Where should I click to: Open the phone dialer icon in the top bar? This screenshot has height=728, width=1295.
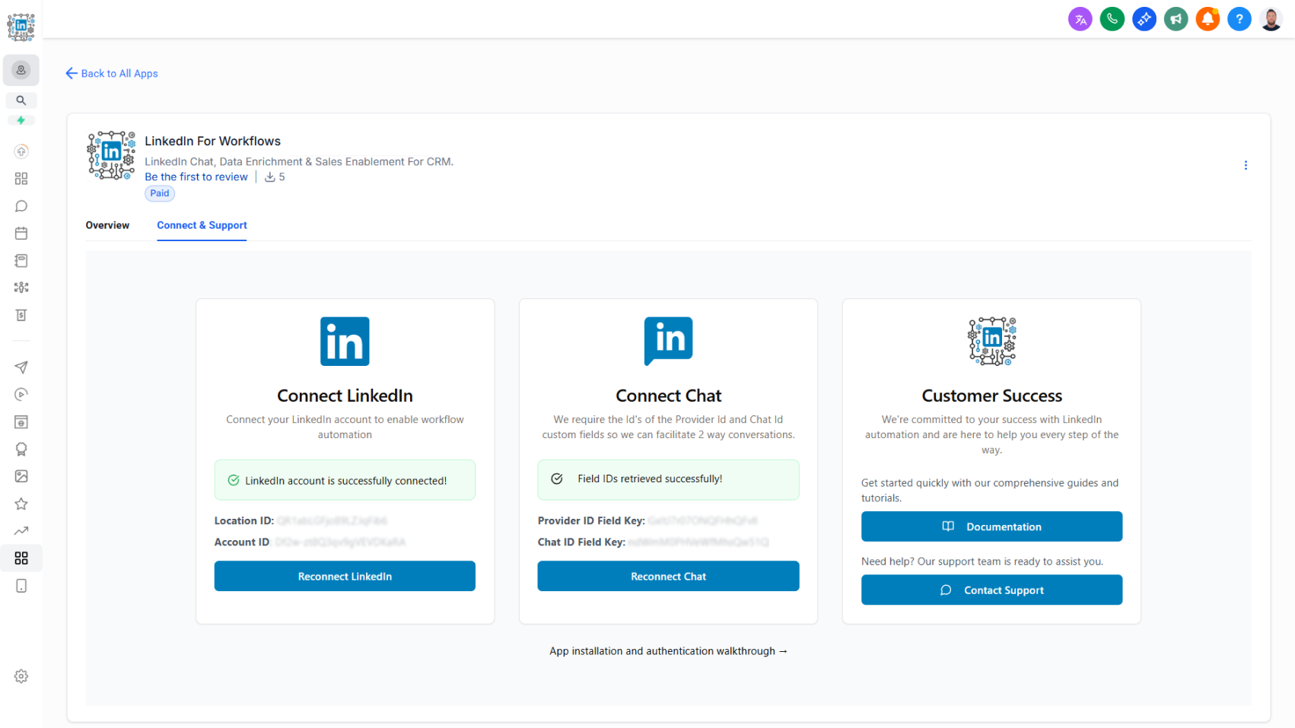click(x=1112, y=19)
